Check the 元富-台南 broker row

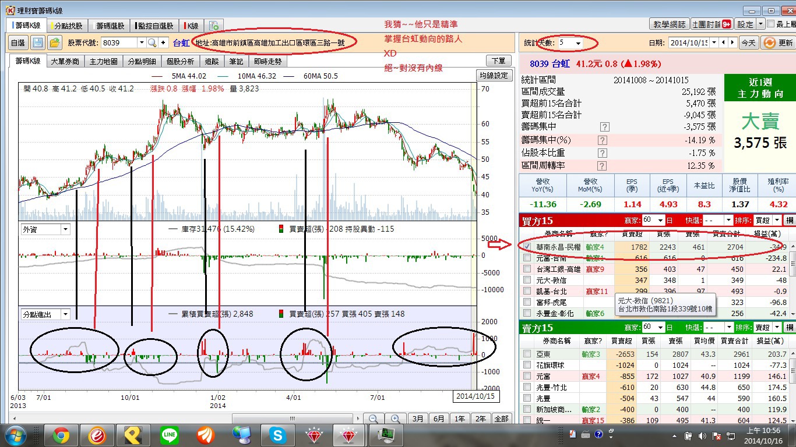pyautogui.click(x=527, y=258)
